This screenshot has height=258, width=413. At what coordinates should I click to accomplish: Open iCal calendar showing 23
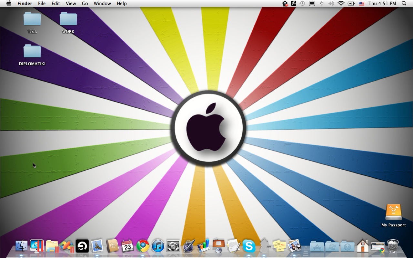click(127, 246)
